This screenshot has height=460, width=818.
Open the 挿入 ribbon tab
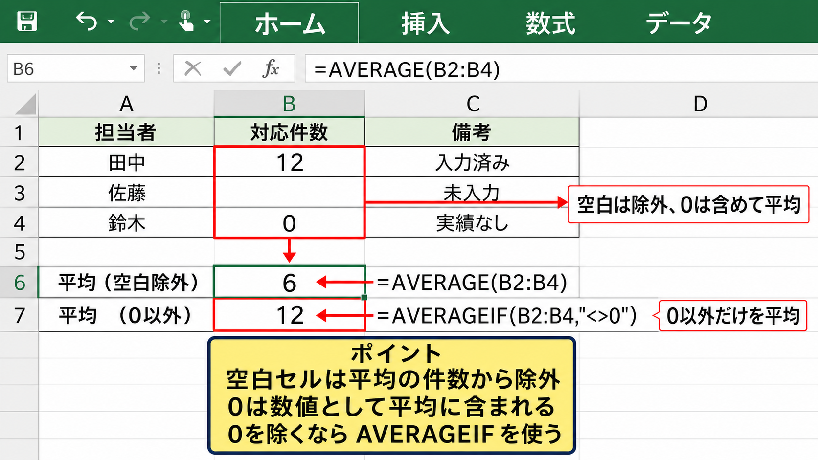(x=425, y=23)
